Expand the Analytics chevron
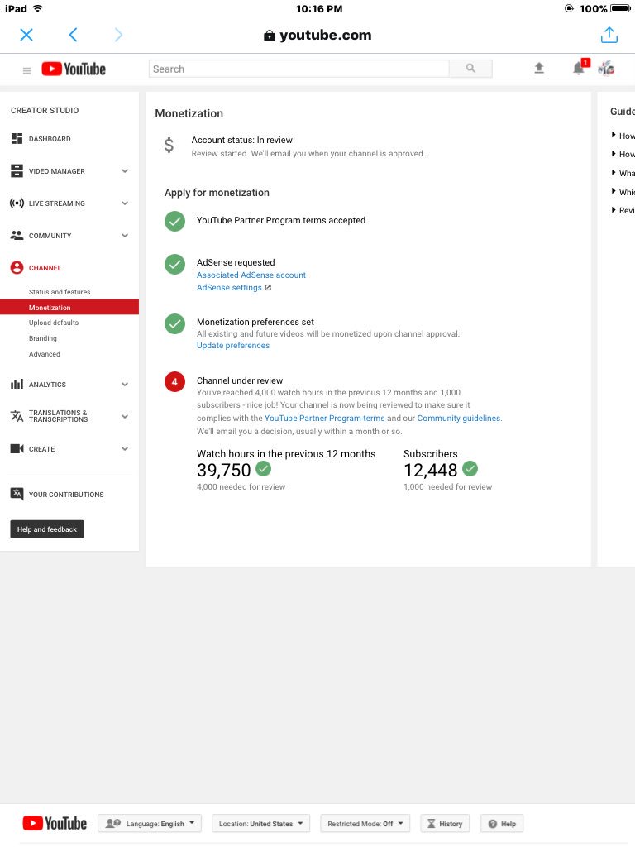635x847 pixels. click(125, 385)
